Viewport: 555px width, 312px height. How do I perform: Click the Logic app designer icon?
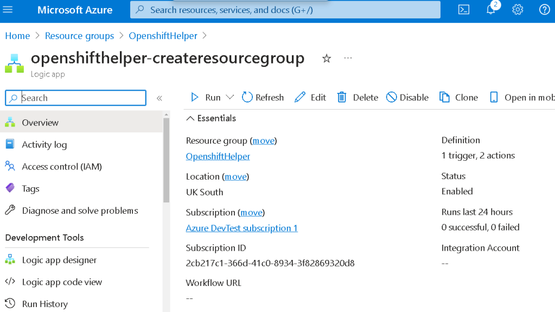coord(10,259)
